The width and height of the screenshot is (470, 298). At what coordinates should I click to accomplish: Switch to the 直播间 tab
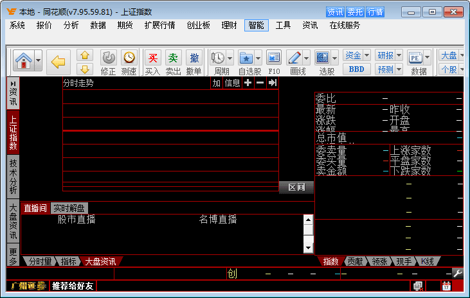(35, 208)
